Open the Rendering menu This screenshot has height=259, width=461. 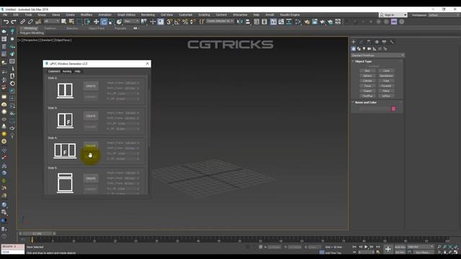click(x=148, y=14)
